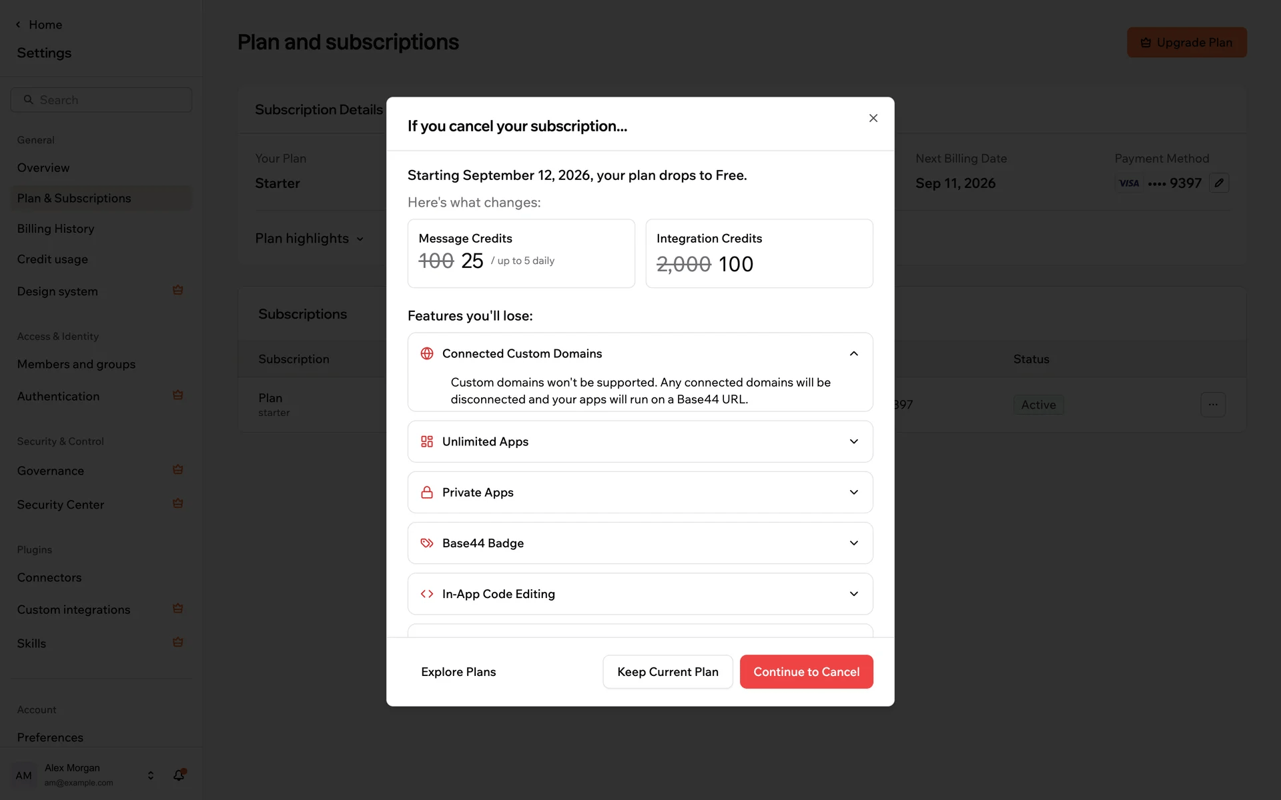The width and height of the screenshot is (1281, 800).
Task: Expand the Unlimited Apps section
Action: [x=853, y=441]
